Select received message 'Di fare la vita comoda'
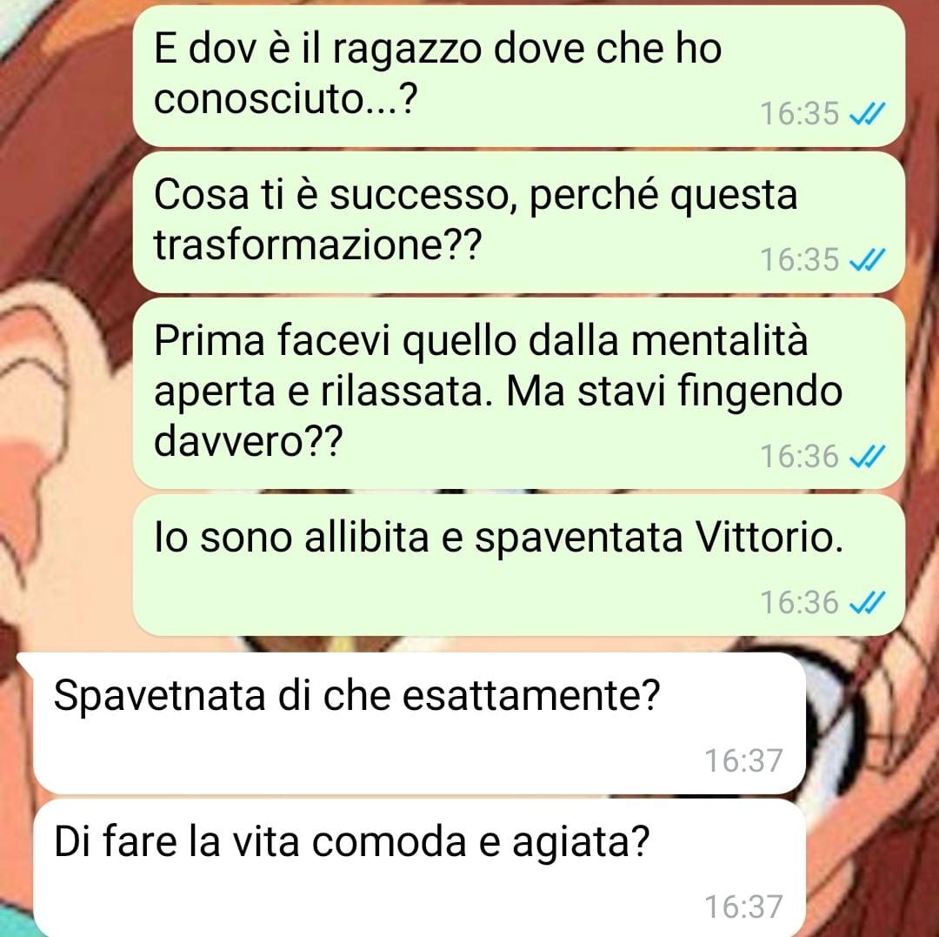Viewport: 939px width, 937px height. coord(419,868)
